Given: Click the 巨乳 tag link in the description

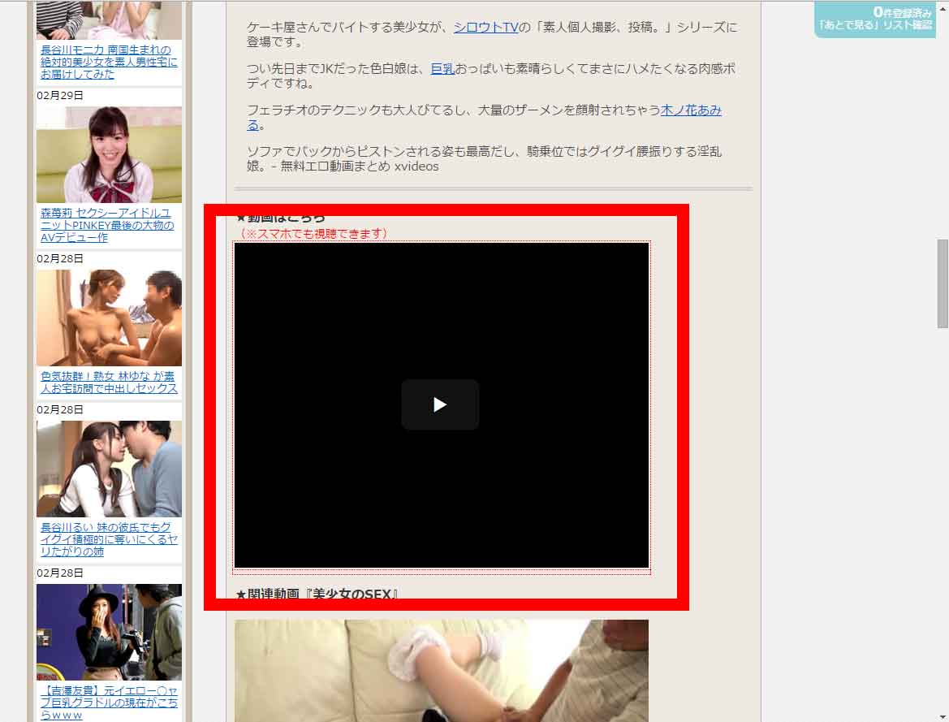Looking at the screenshot, I should (442, 69).
